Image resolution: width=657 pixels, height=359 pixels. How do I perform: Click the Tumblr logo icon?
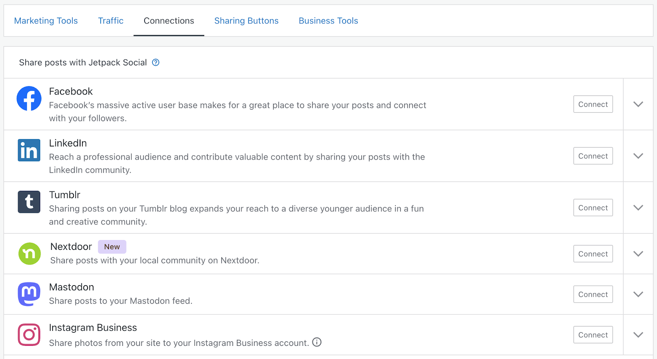click(29, 202)
